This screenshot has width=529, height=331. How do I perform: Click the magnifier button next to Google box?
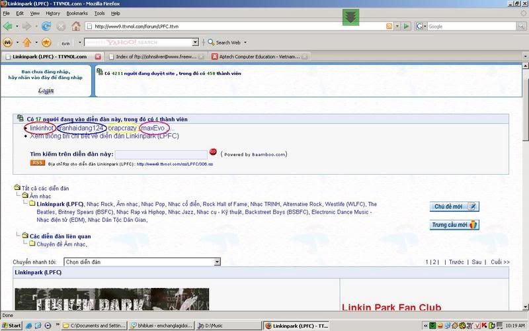(521, 26)
